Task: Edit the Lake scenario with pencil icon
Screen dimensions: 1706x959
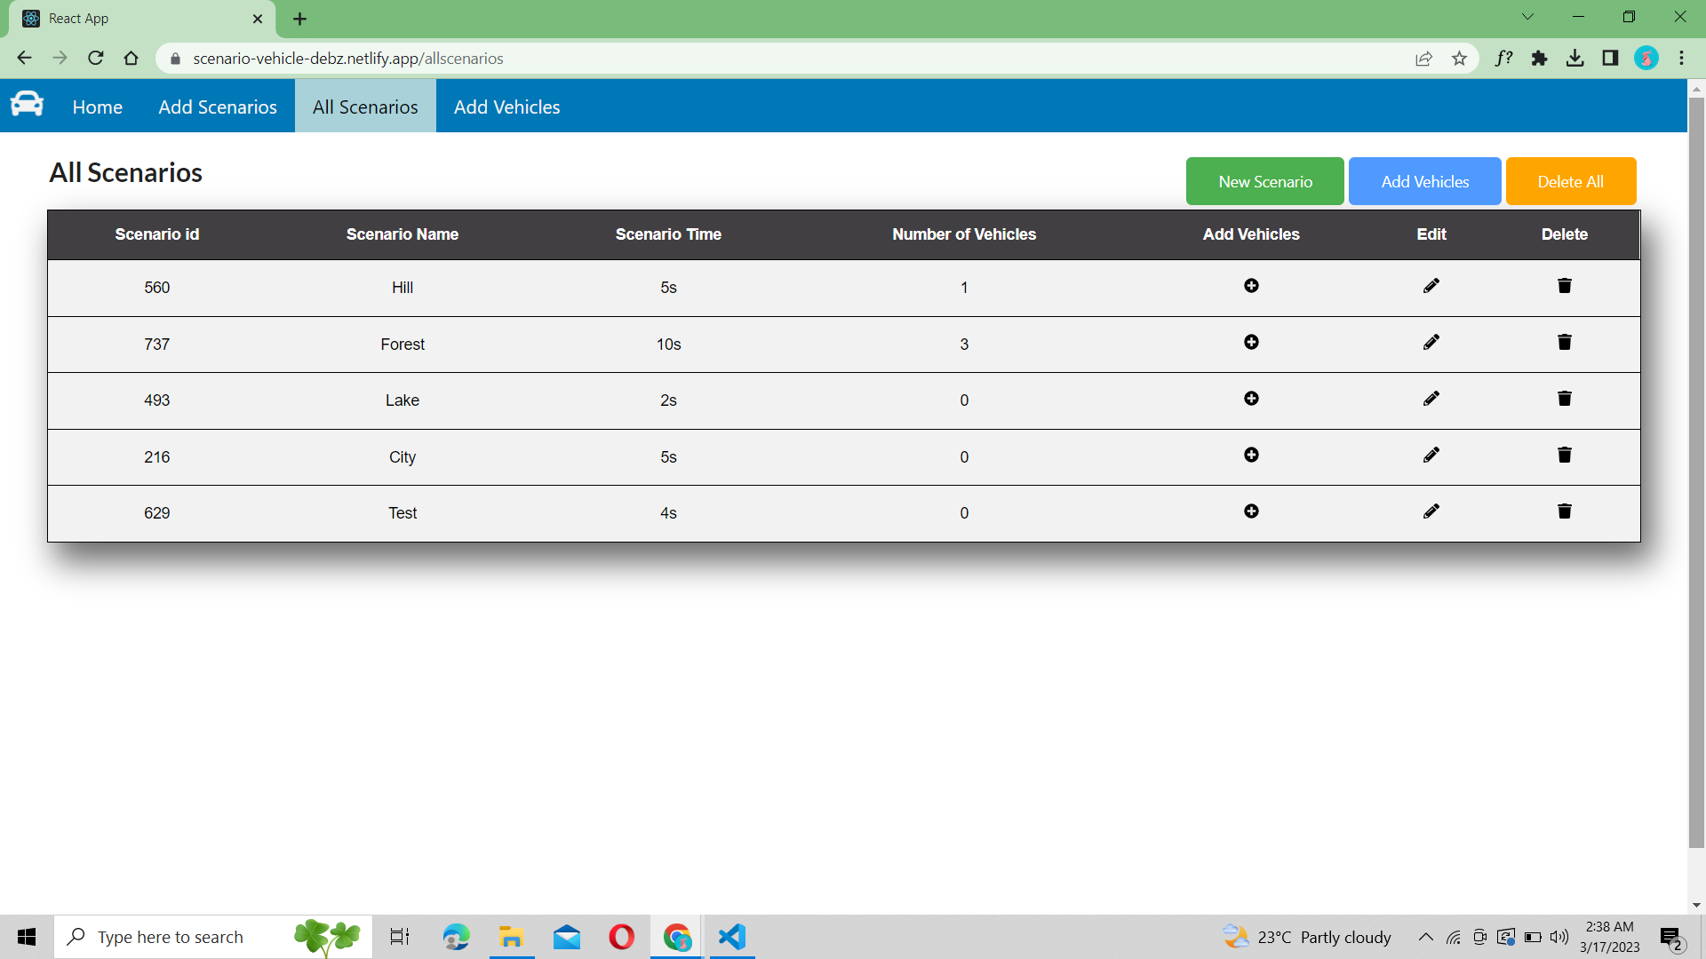Action: 1431,398
